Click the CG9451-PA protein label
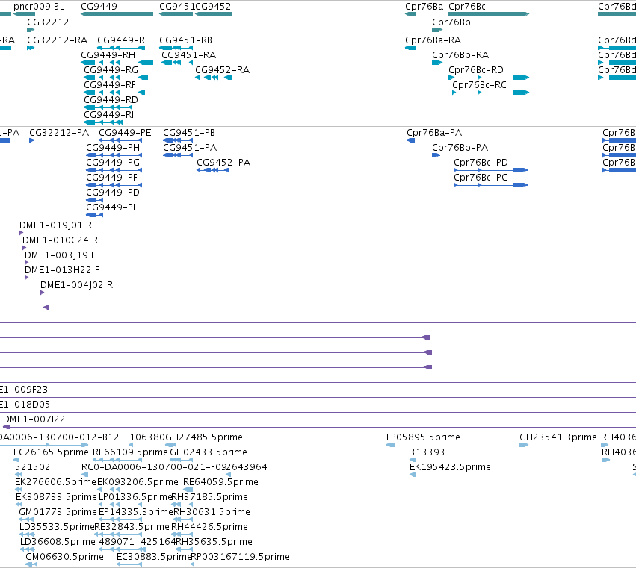Image resolution: width=636 pixels, height=568 pixels. (190, 148)
